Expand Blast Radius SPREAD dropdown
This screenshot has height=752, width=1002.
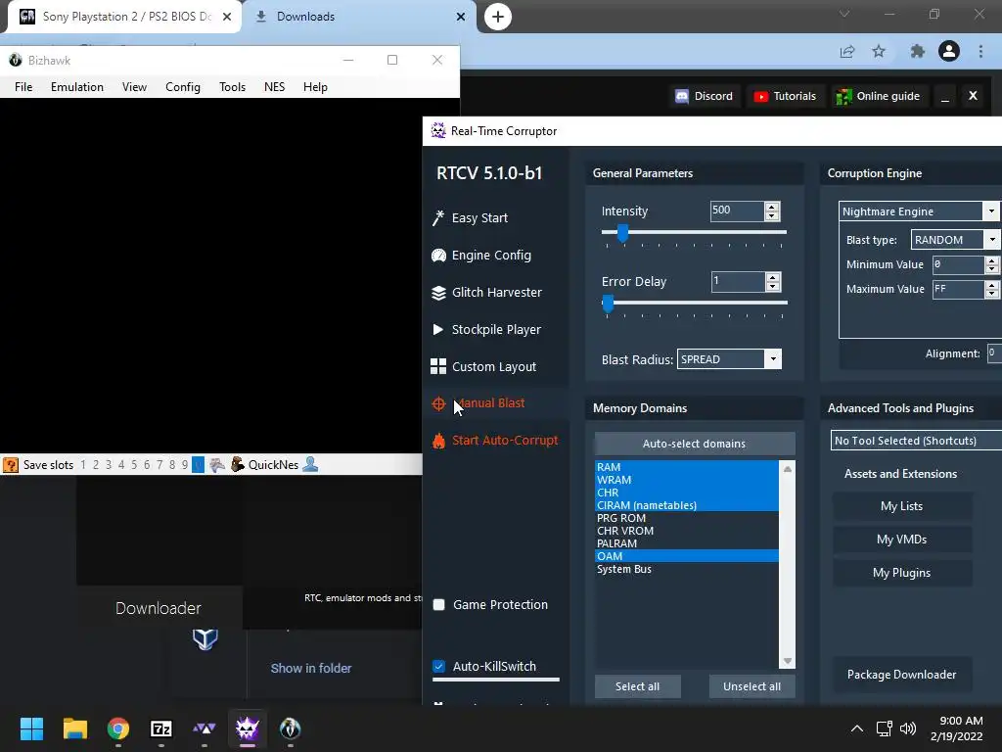tap(773, 359)
